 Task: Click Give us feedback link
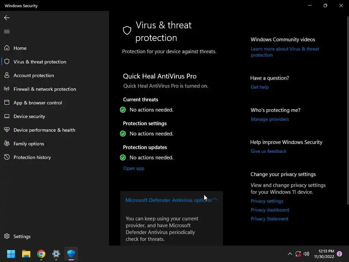tap(268, 151)
